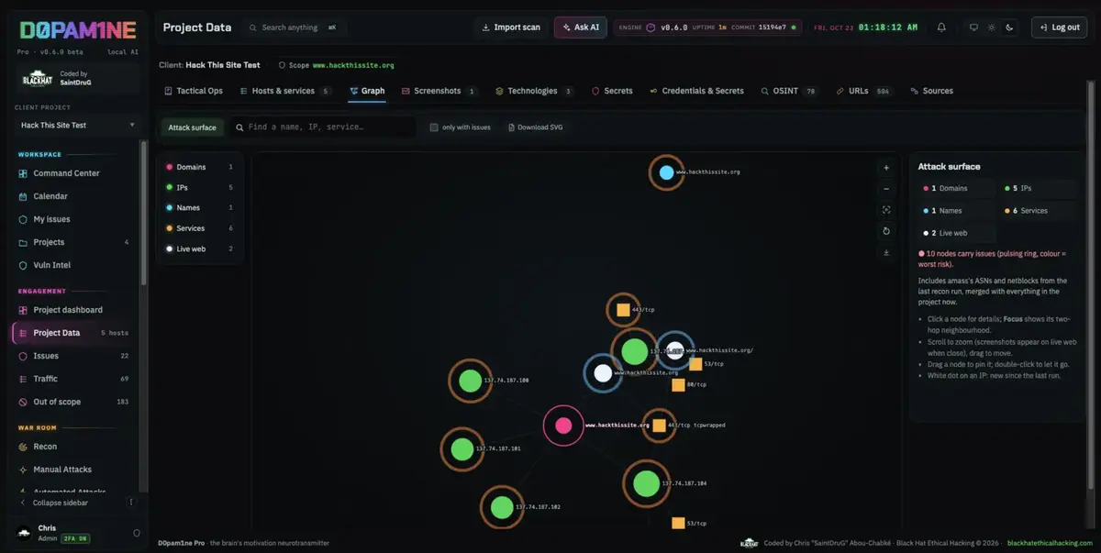Viewport: 1101px width, 553px height.
Task: Click the reset graph rotation icon
Action: point(886,231)
